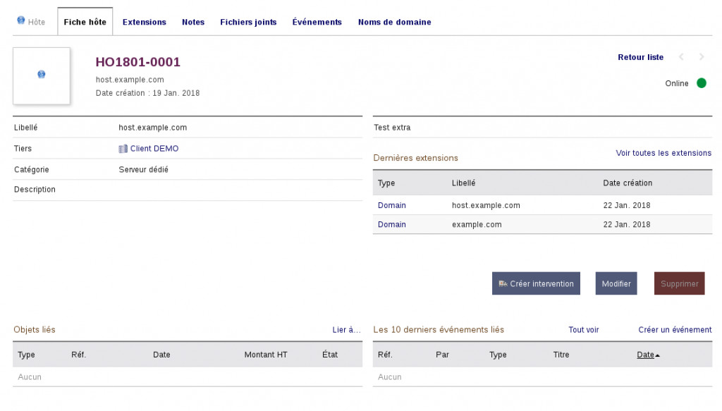Click the building icon next to Client DEMO
Screen dimensions: 722x411
[123, 149]
